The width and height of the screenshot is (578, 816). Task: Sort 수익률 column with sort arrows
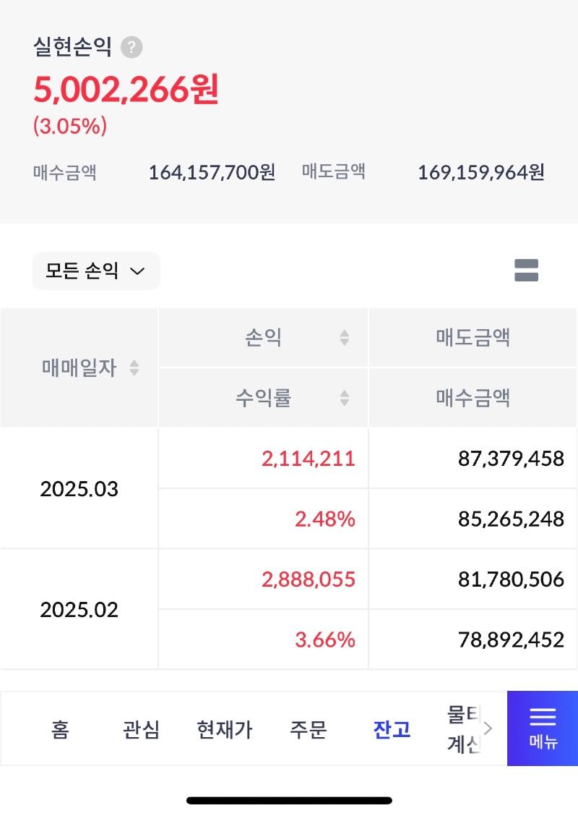tap(344, 398)
